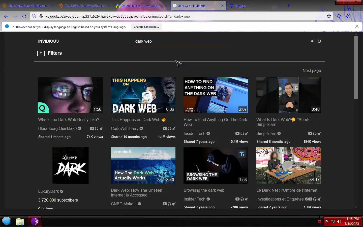Open Investigations et Enquêtes channel link
This screenshot has height=227, width=363.
[280, 199]
